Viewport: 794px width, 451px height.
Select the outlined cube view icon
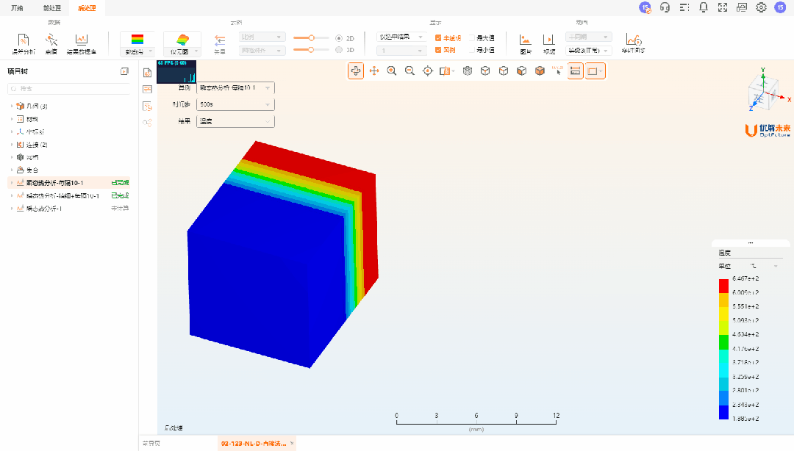(485, 71)
